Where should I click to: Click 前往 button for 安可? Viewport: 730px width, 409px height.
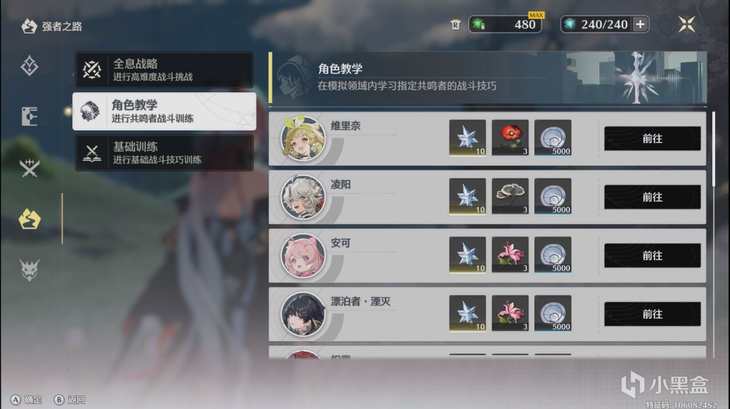tap(652, 256)
